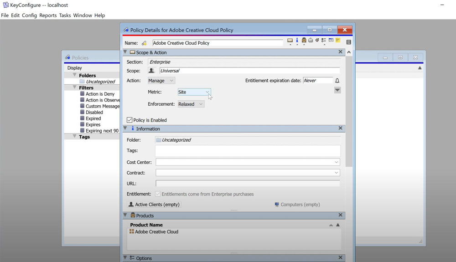
Task: Open the Help menu
Action: (99, 15)
